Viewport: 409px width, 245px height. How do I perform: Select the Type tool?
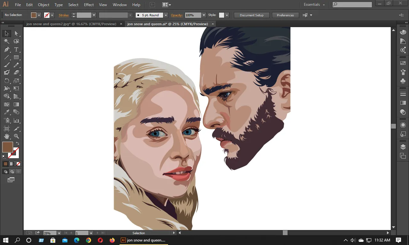coord(16,49)
